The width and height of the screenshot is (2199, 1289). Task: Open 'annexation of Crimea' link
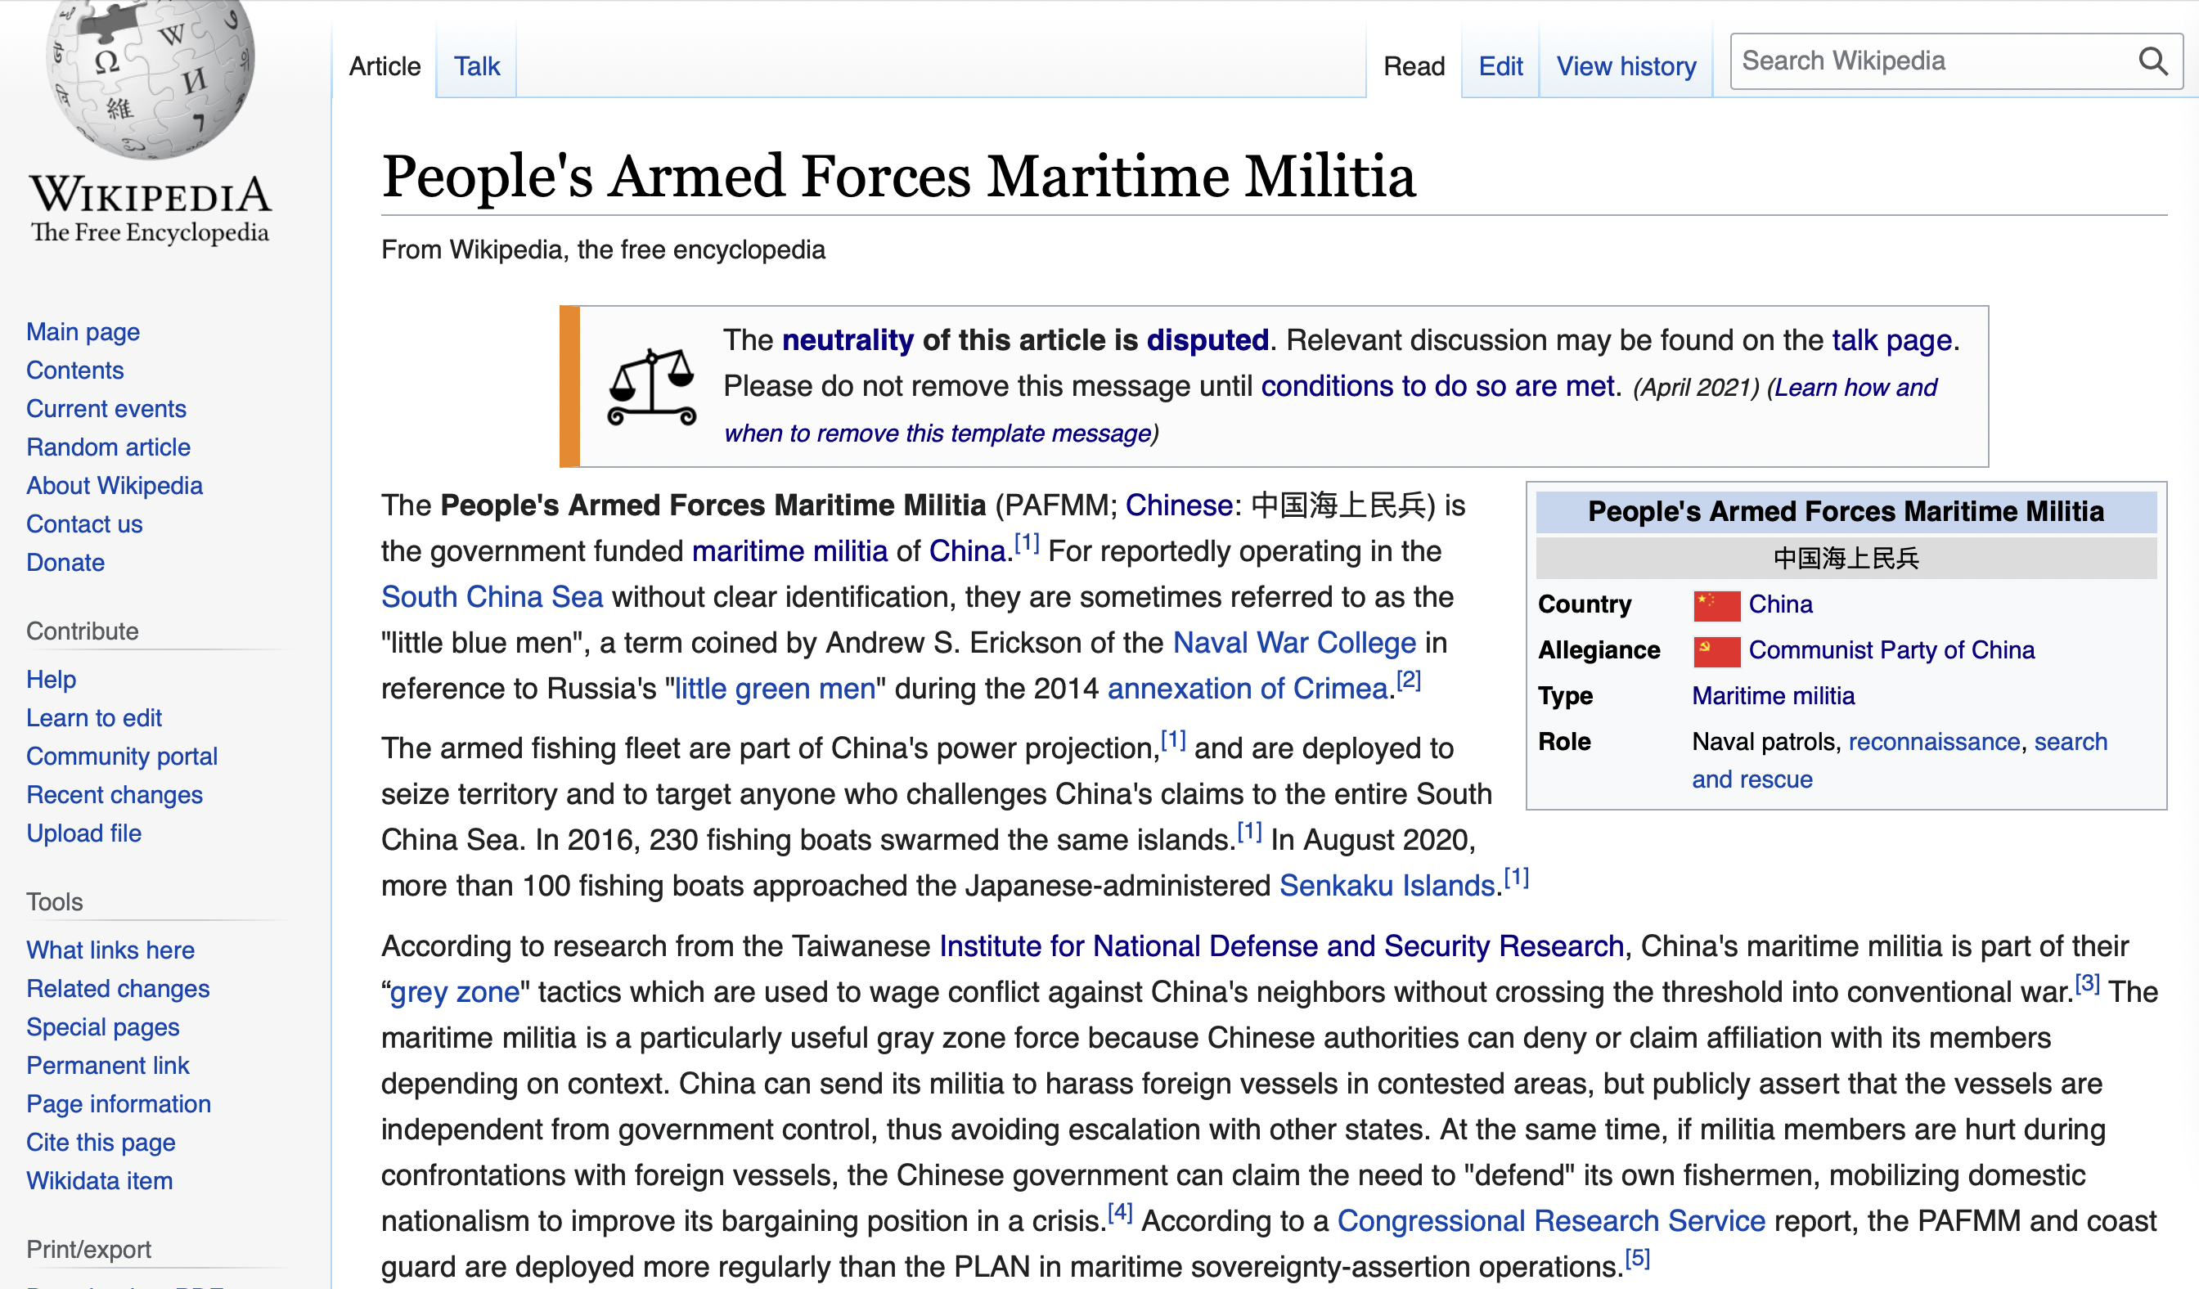coord(1248,688)
